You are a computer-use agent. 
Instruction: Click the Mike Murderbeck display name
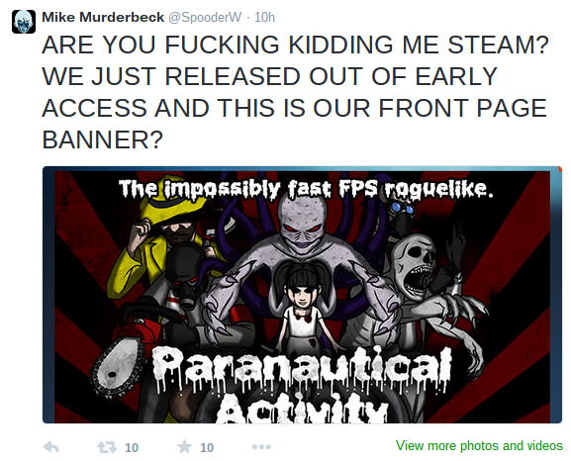pyautogui.click(x=103, y=17)
